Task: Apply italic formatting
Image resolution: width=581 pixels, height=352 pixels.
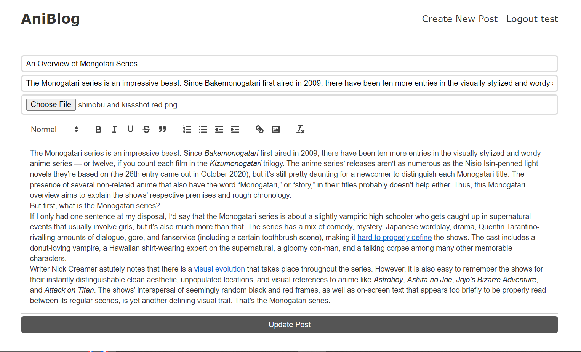Action: point(114,130)
